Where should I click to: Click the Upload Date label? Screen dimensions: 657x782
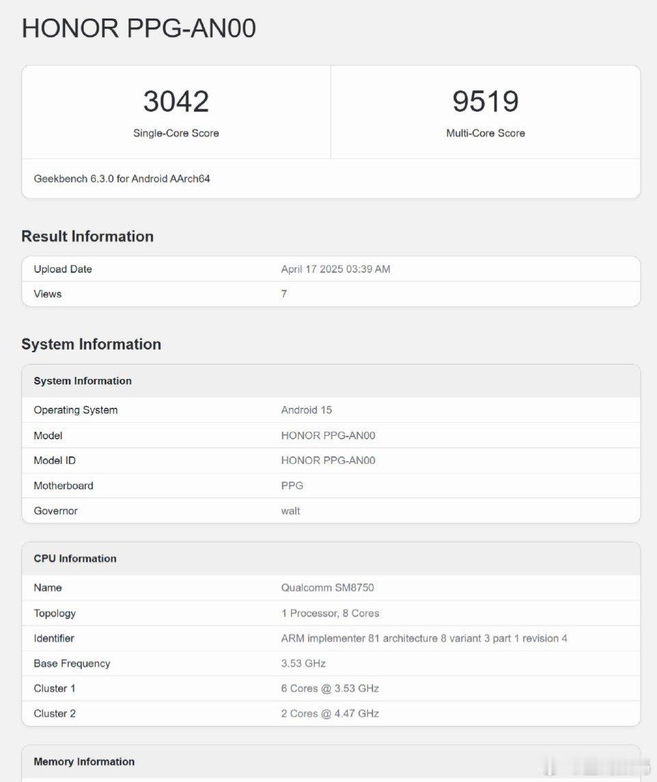tap(63, 269)
